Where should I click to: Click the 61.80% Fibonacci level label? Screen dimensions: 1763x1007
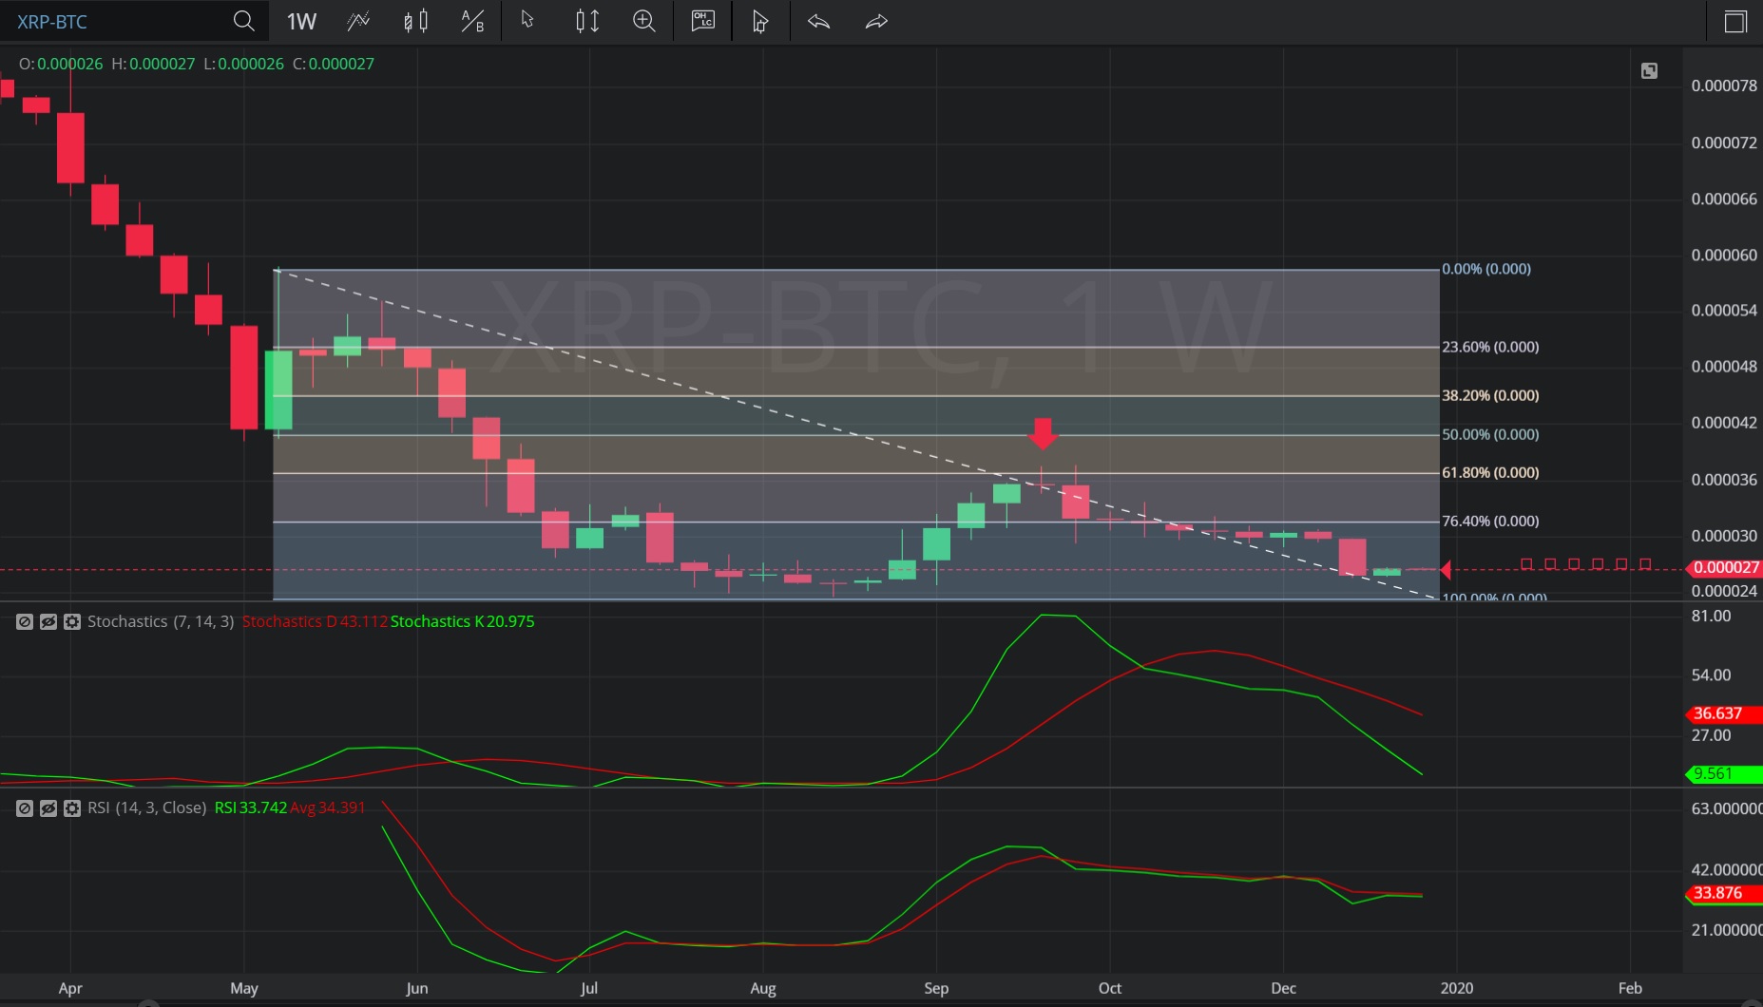1490,472
